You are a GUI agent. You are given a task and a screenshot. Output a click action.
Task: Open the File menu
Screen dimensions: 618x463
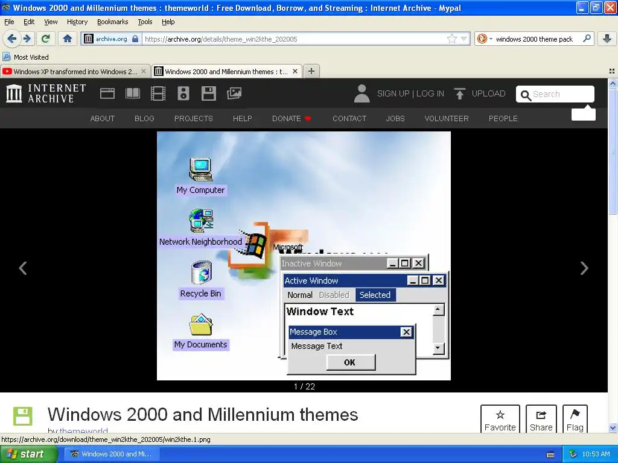[9, 22]
